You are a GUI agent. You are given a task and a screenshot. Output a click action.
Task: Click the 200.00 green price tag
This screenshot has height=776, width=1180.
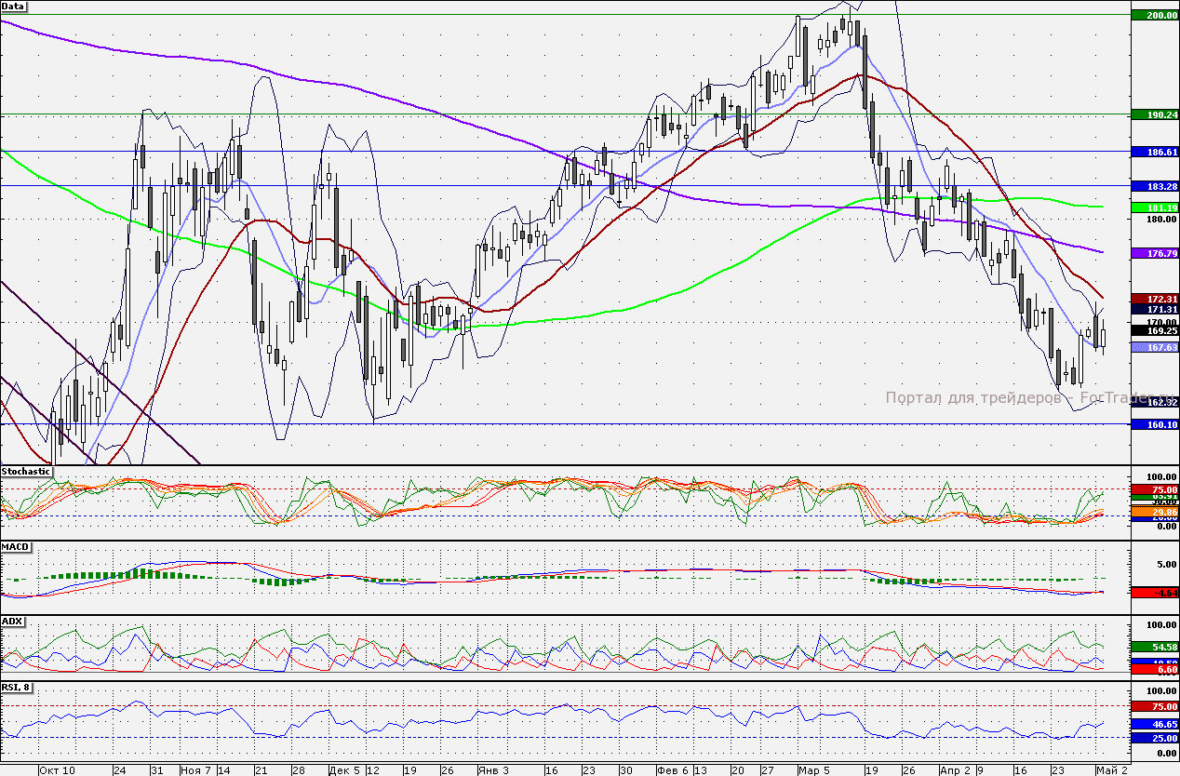(1154, 16)
